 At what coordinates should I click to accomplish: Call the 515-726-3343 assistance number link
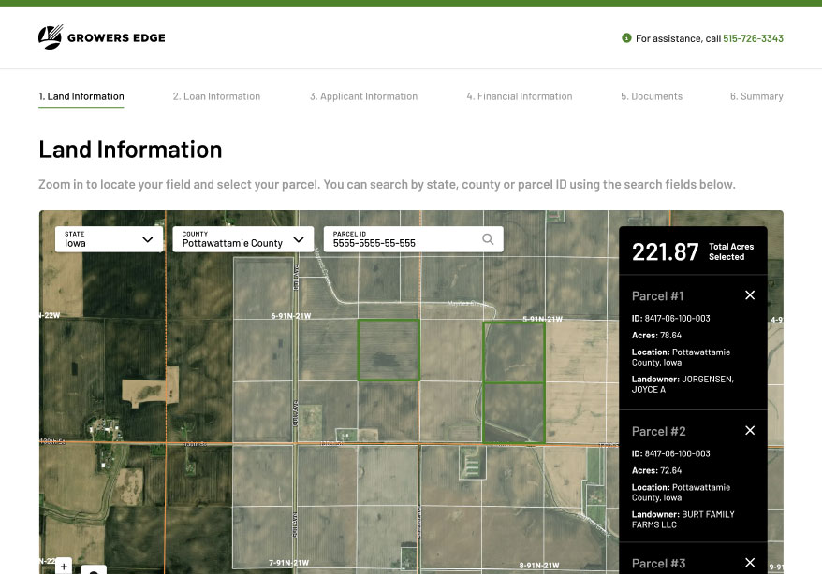coord(753,38)
